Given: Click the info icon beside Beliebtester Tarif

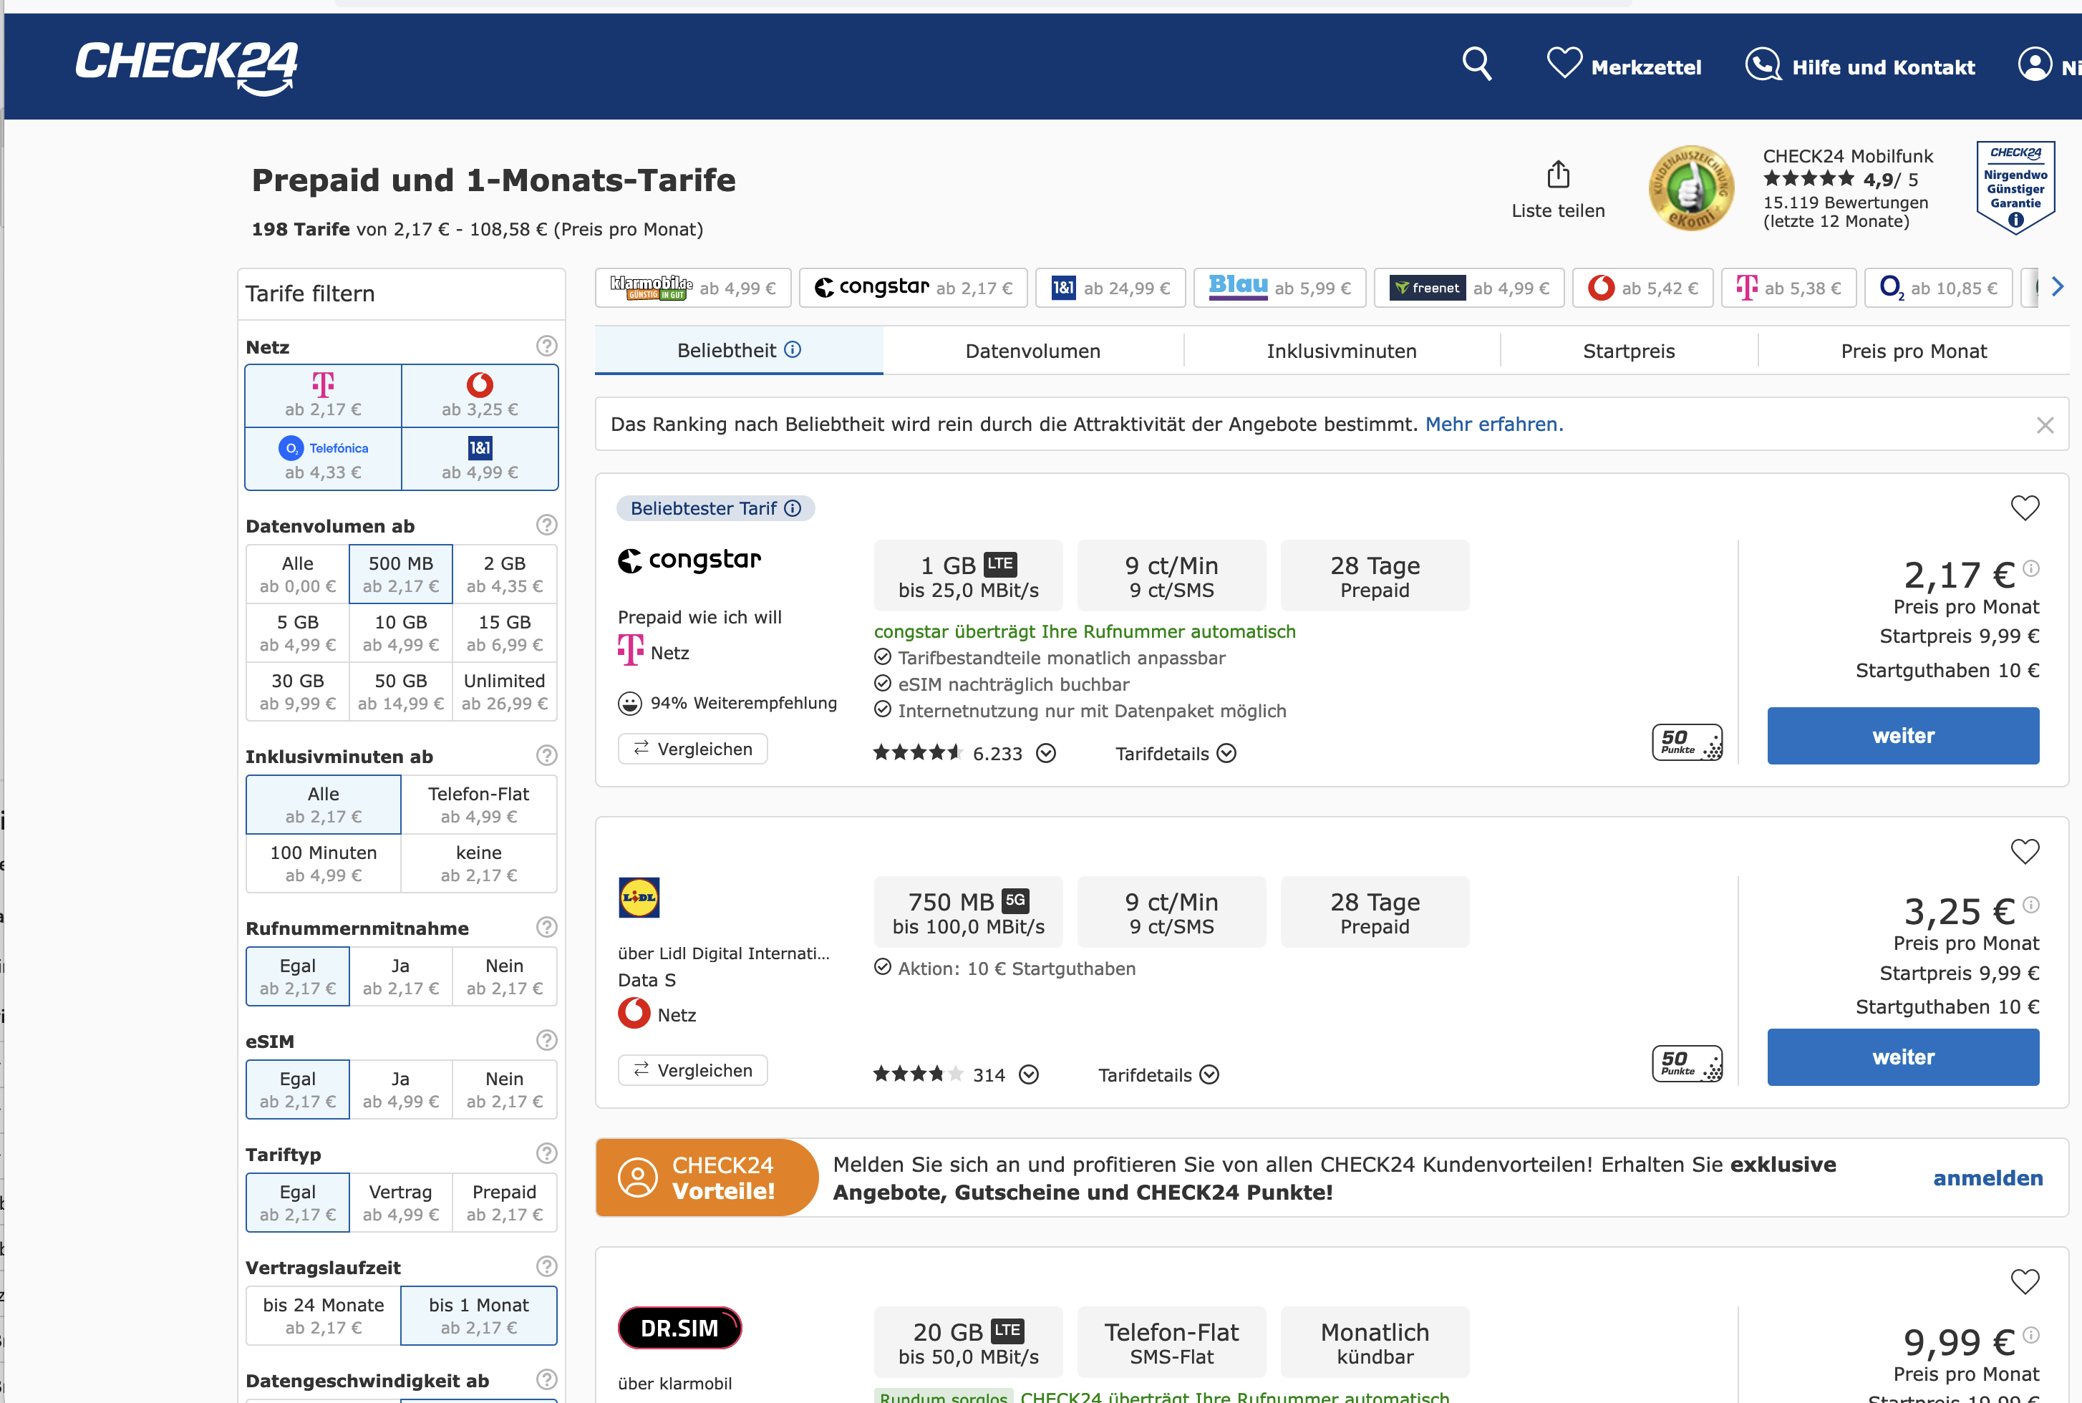Looking at the screenshot, I should [793, 508].
